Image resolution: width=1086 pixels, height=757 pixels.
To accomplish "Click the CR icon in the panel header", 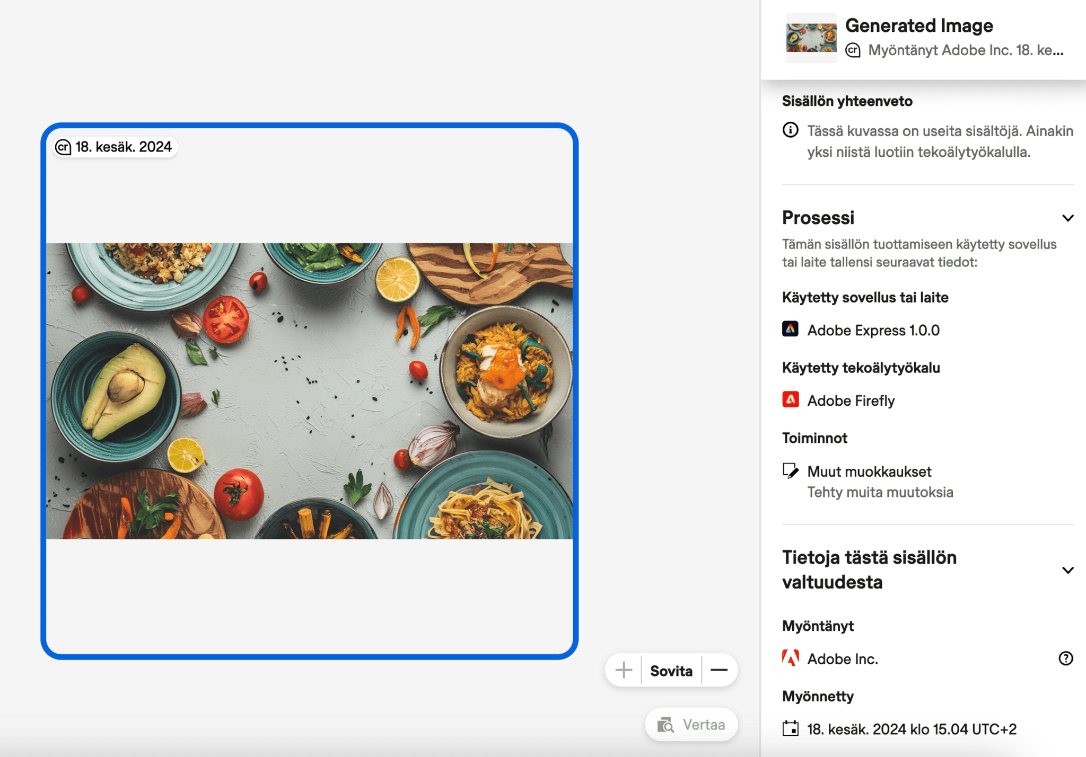I will pos(853,50).
